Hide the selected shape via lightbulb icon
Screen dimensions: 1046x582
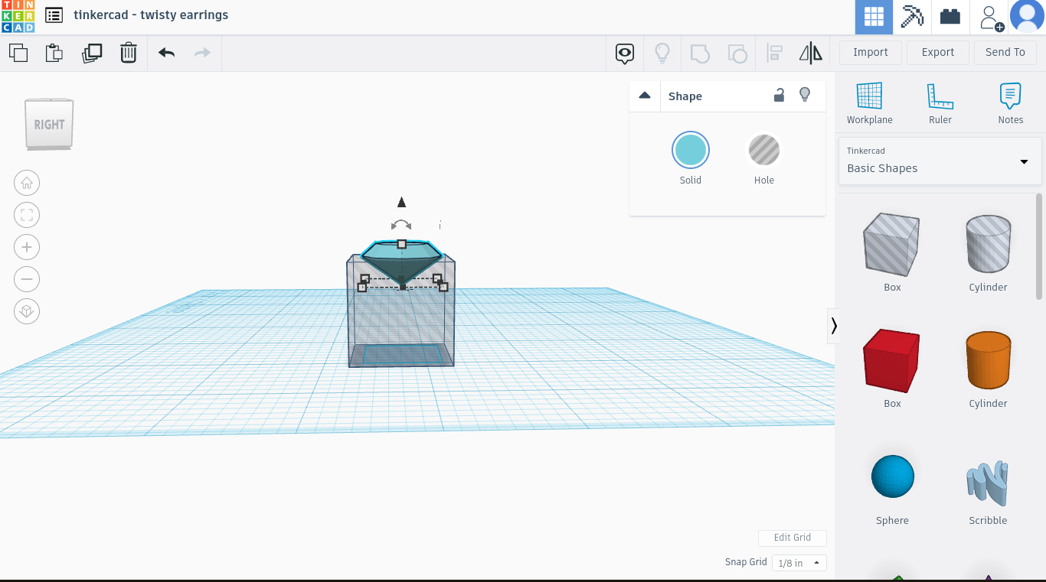point(805,95)
